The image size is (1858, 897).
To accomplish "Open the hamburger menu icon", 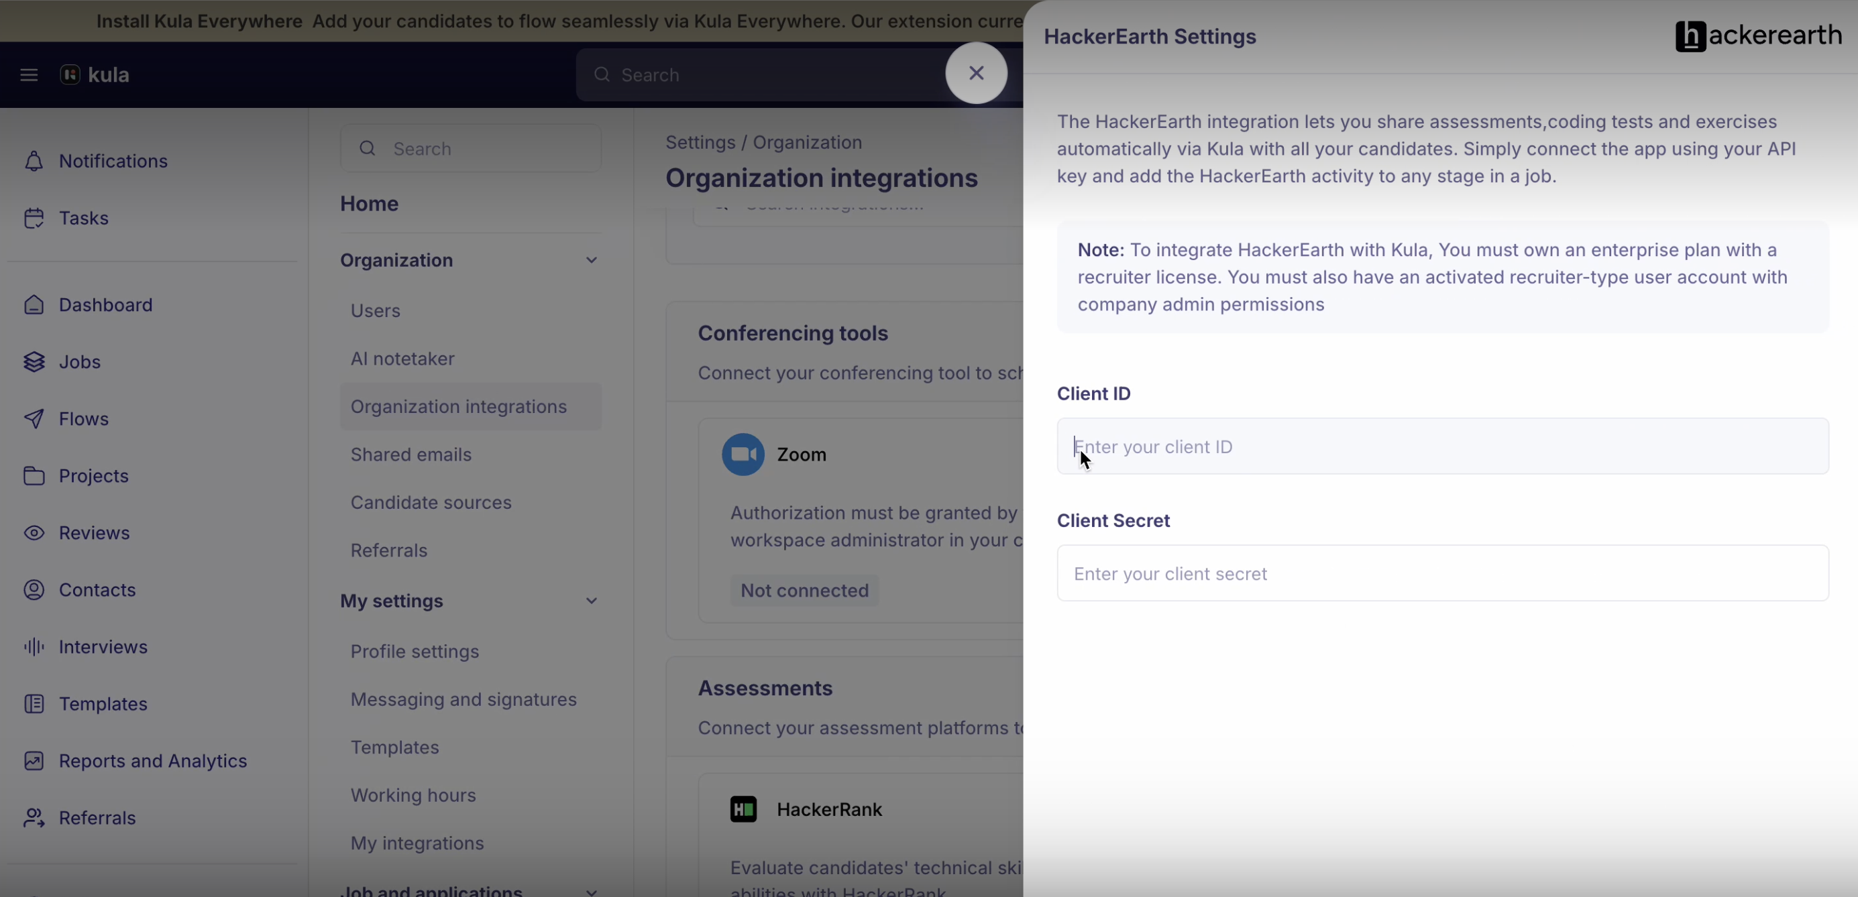I will (29, 75).
